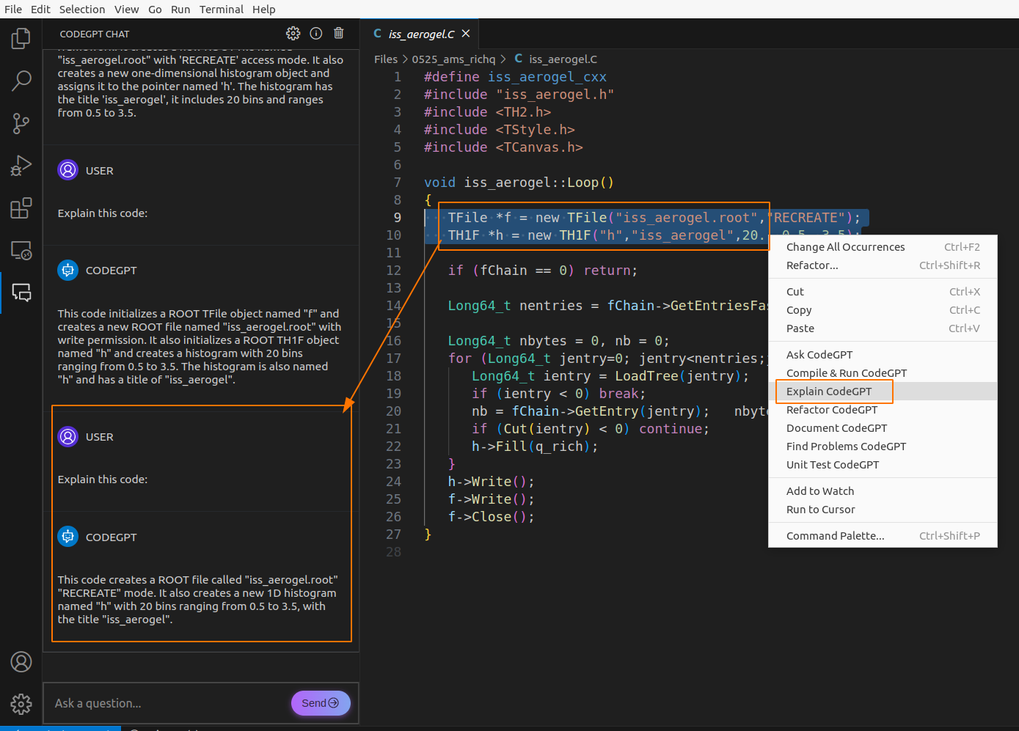Click line number 18 in gutter

click(x=394, y=376)
